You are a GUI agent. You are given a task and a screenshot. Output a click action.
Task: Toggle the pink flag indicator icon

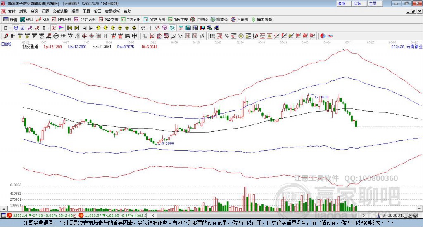tap(61, 28)
